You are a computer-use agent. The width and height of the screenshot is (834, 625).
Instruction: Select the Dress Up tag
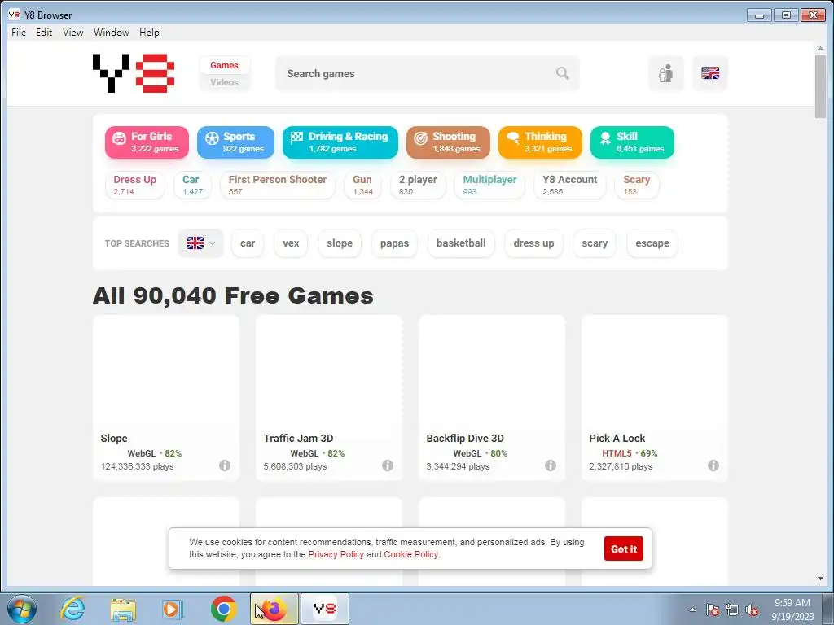pyautogui.click(x=135, y=185)
